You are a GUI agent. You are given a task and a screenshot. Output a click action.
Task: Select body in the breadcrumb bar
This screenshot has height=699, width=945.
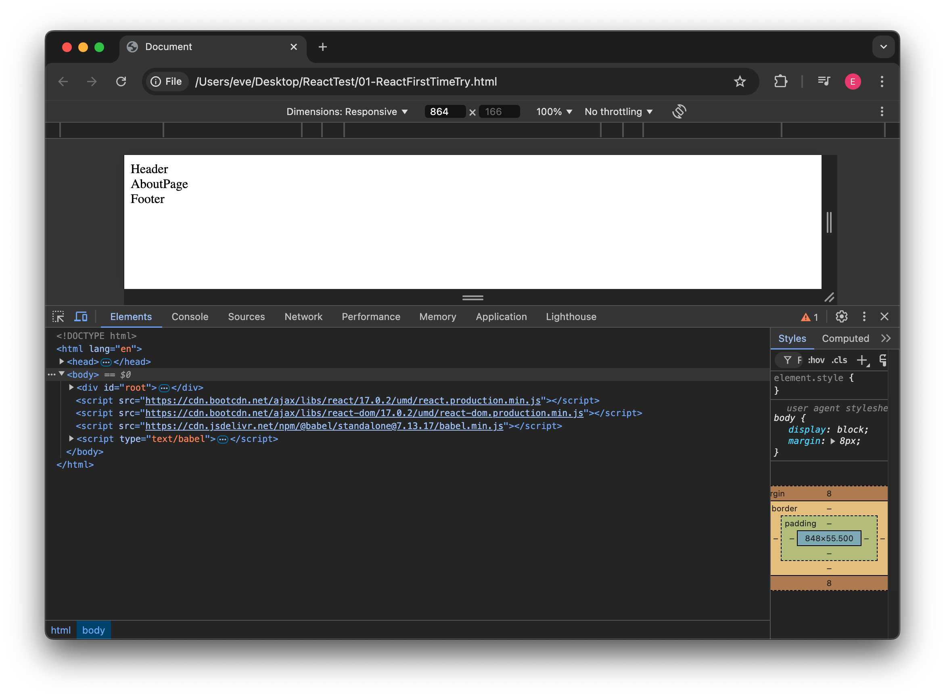(94, 630)
